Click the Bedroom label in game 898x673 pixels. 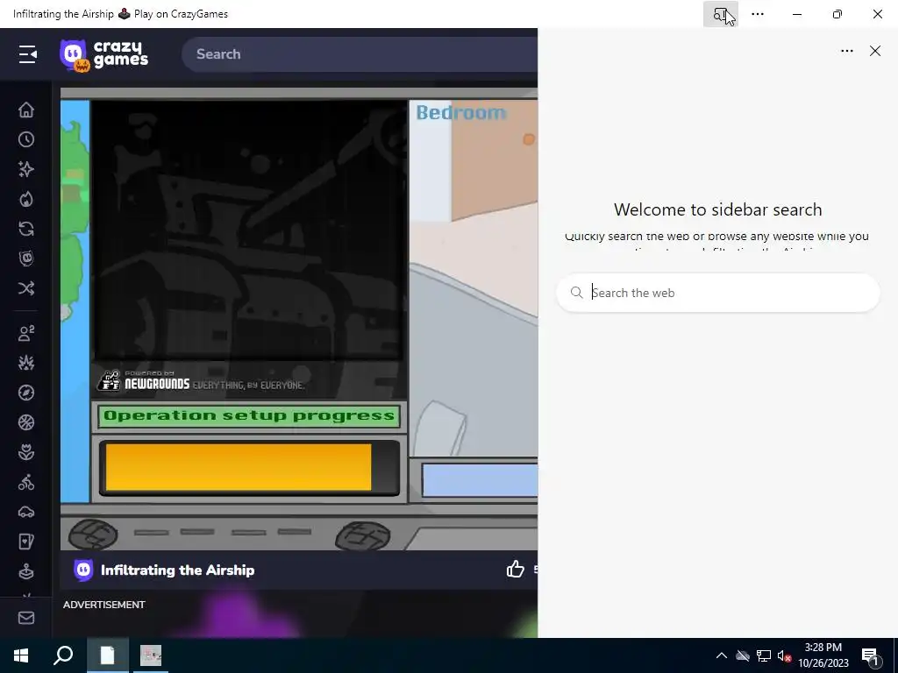[x=461, y=113]
